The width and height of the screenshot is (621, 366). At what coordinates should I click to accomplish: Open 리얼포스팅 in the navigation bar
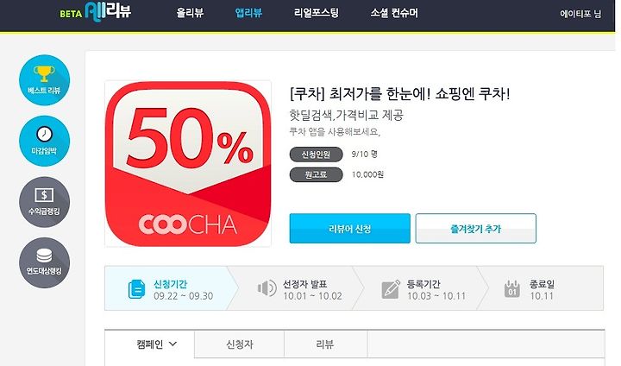(316, 13)
